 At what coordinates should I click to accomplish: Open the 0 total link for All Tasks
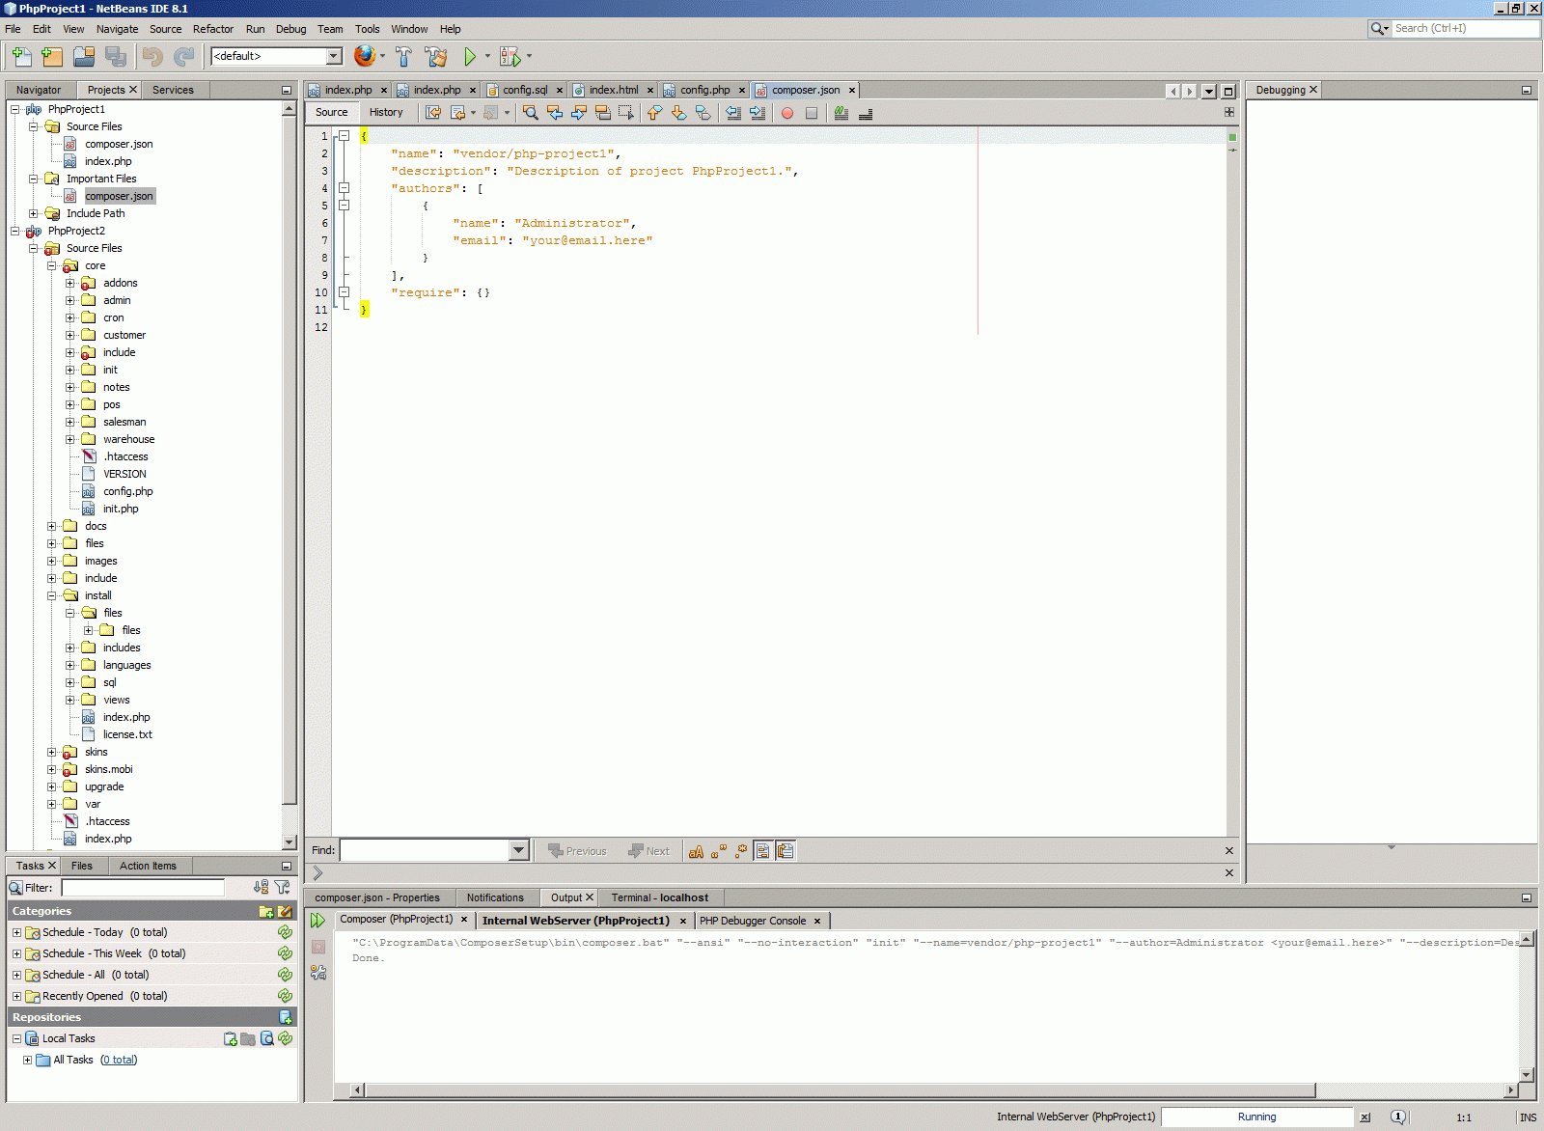coord(119,1060)
